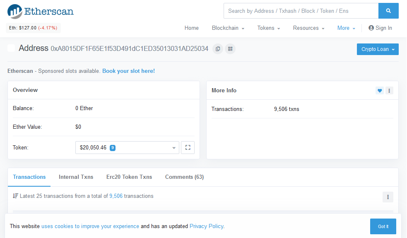Click the address blockie icon left of Address
Screen dimensions: 407x238
point(11,48)
